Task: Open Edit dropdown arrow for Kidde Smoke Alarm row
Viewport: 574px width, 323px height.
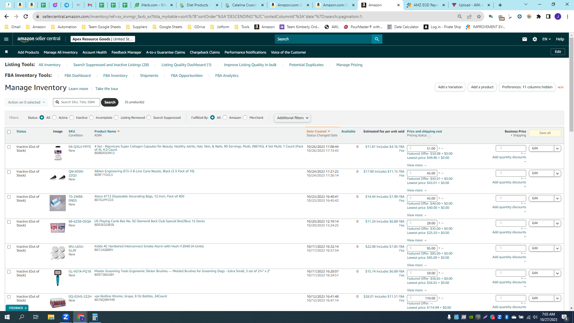Action: coord(558,248)
